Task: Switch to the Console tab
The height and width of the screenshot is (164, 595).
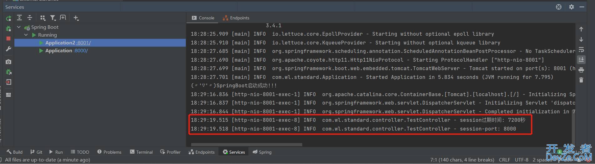Action: (x=203, y=18)
